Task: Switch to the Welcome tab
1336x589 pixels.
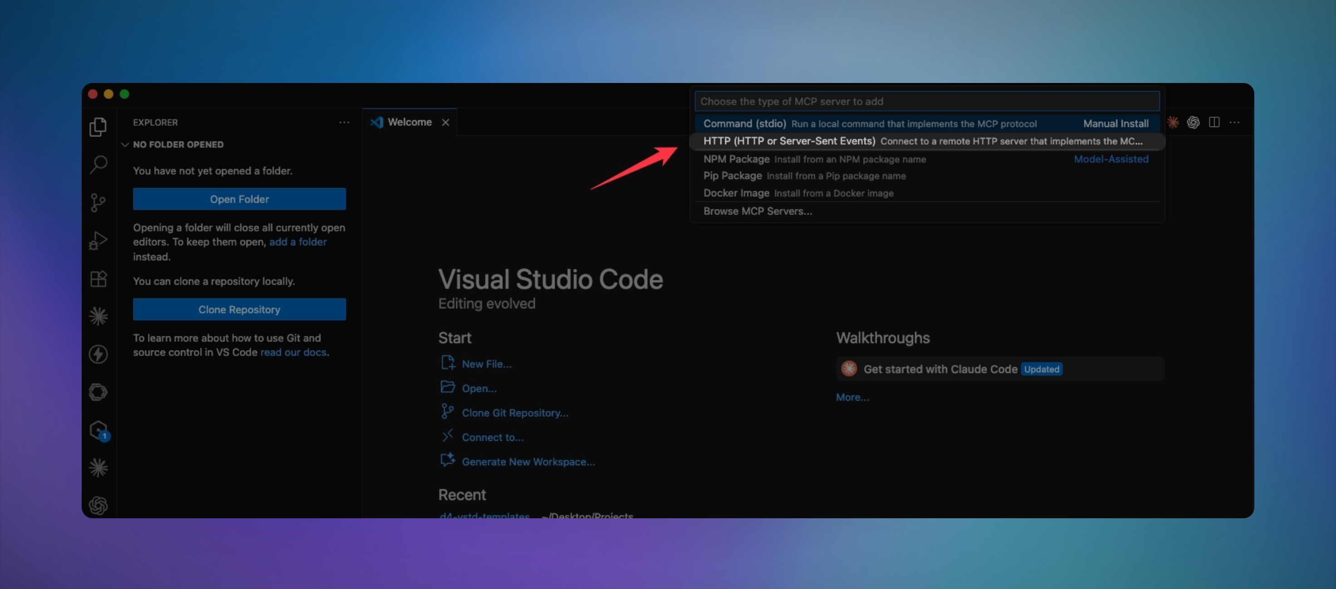Action: coord(409,122)
